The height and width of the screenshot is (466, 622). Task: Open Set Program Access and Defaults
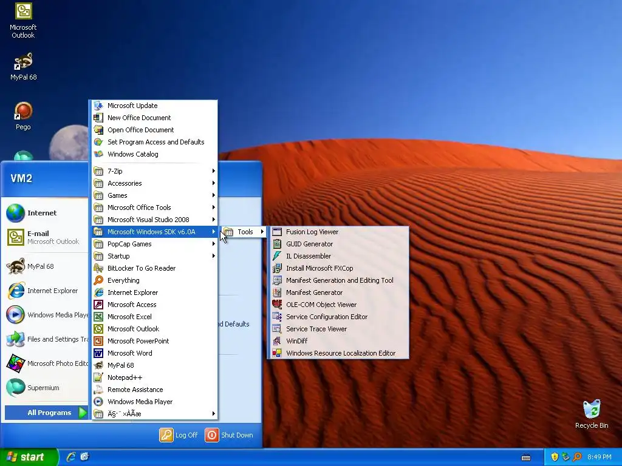point(155,142)
